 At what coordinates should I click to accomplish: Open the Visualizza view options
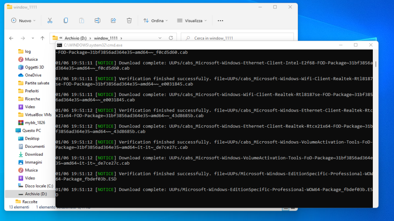(192, 21)
